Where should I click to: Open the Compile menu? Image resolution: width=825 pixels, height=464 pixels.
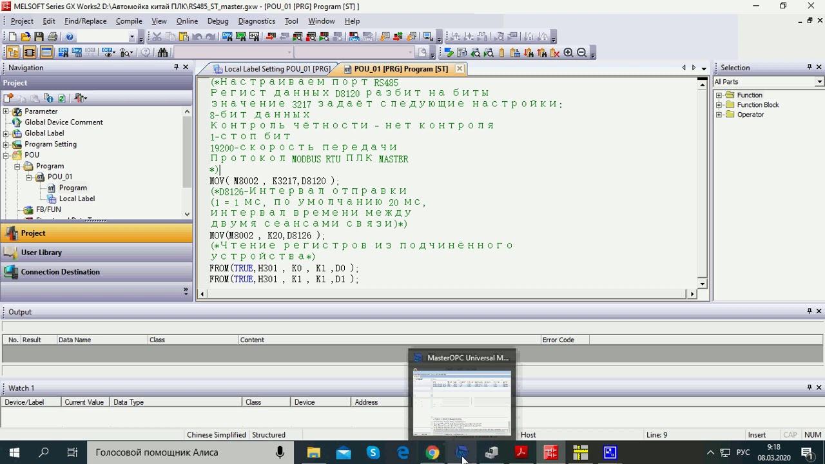pyautogui.click(x=129, y=21)
